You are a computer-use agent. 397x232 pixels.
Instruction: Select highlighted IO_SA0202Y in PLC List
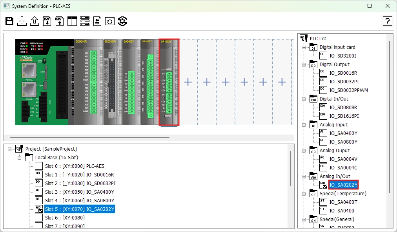[x=343, y=185]
